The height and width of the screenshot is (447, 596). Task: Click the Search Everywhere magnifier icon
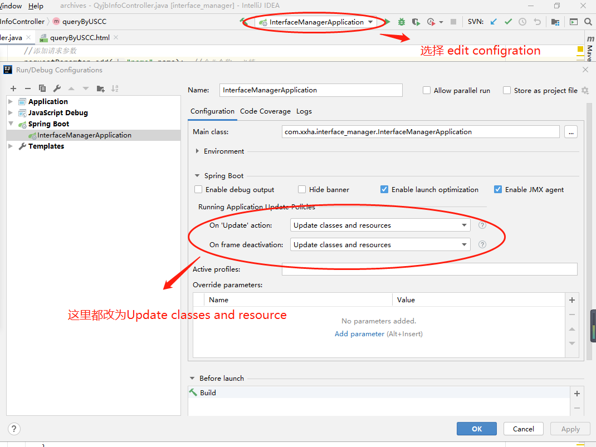click(x=588, y=22)
